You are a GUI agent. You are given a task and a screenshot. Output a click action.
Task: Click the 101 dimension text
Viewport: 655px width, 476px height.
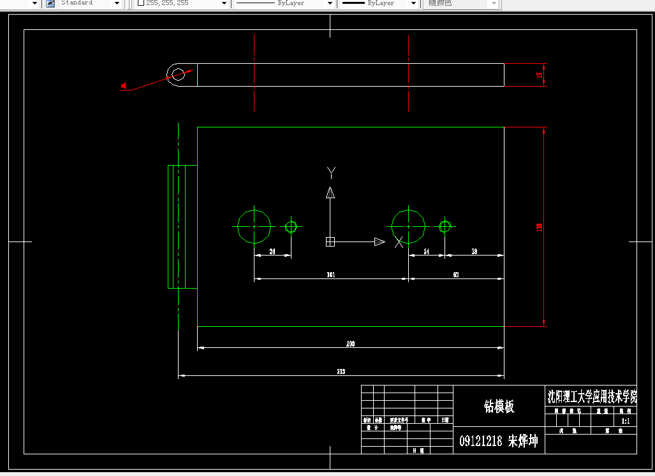point(330,275)
